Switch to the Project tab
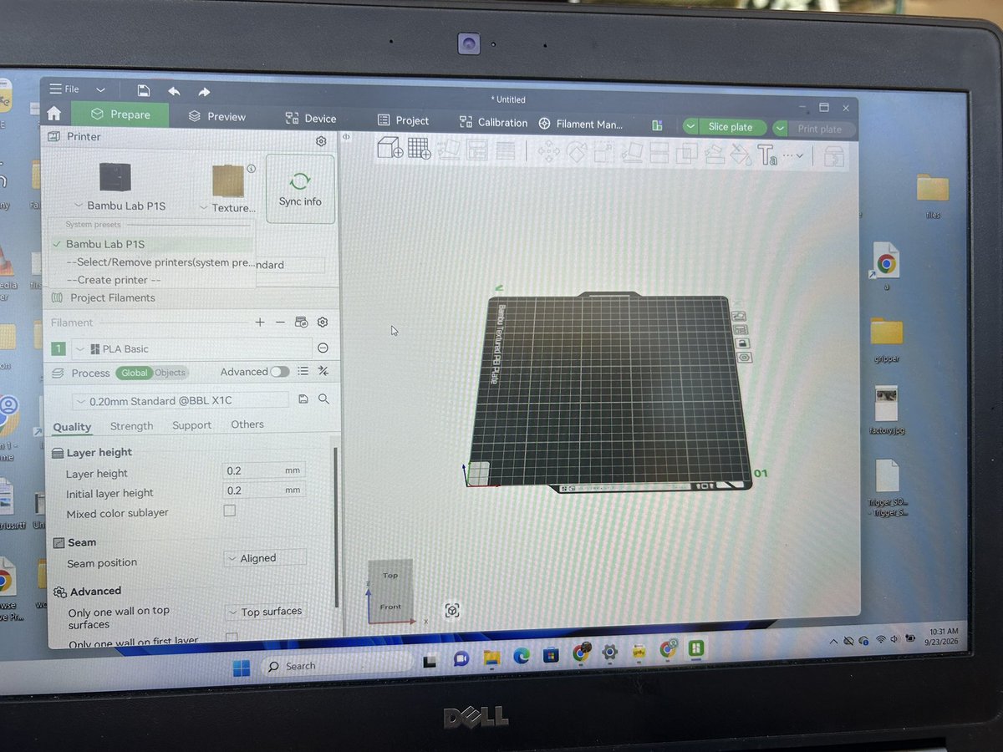Image resolution: width=1003 pixels, height=752 pixels. coord(403,120)
